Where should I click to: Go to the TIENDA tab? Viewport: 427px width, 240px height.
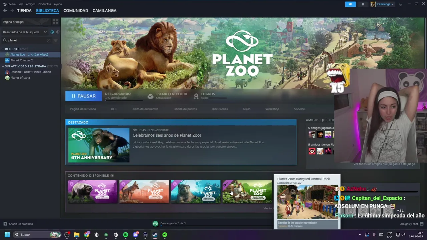(24, 11)
